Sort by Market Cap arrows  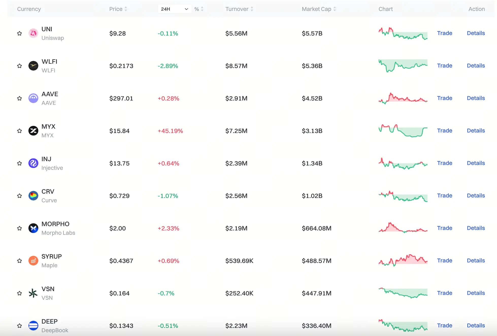pos(335,9)
